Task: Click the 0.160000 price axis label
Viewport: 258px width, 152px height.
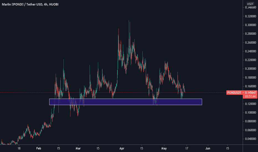Action: (251, 86)
